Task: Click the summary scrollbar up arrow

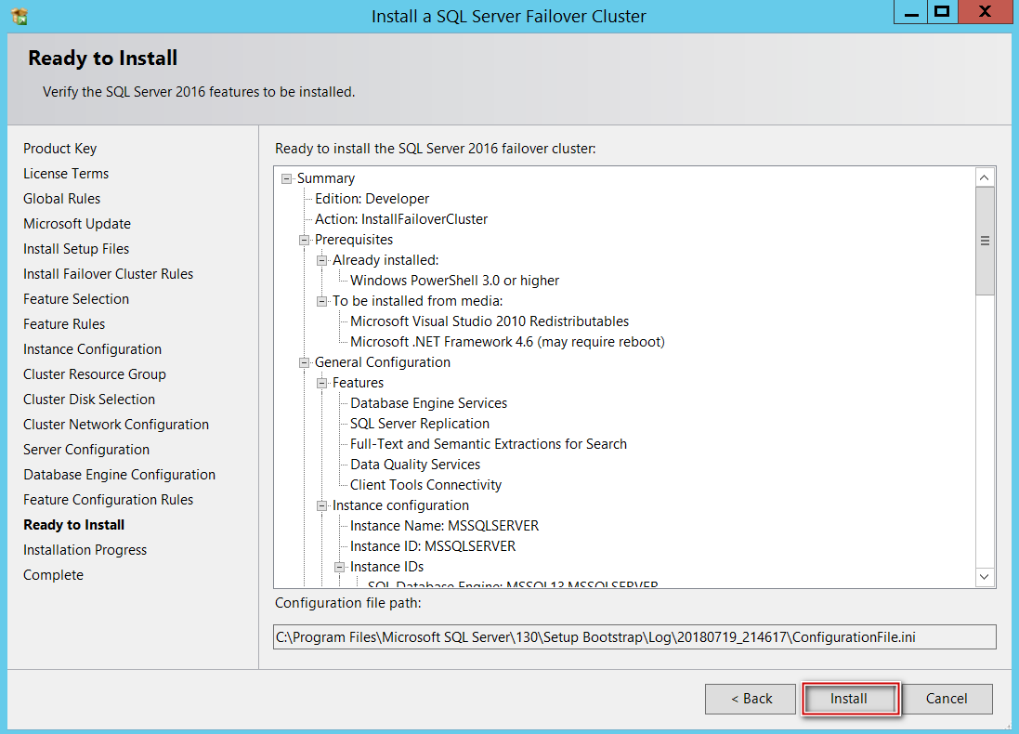Action: (985, 177)
